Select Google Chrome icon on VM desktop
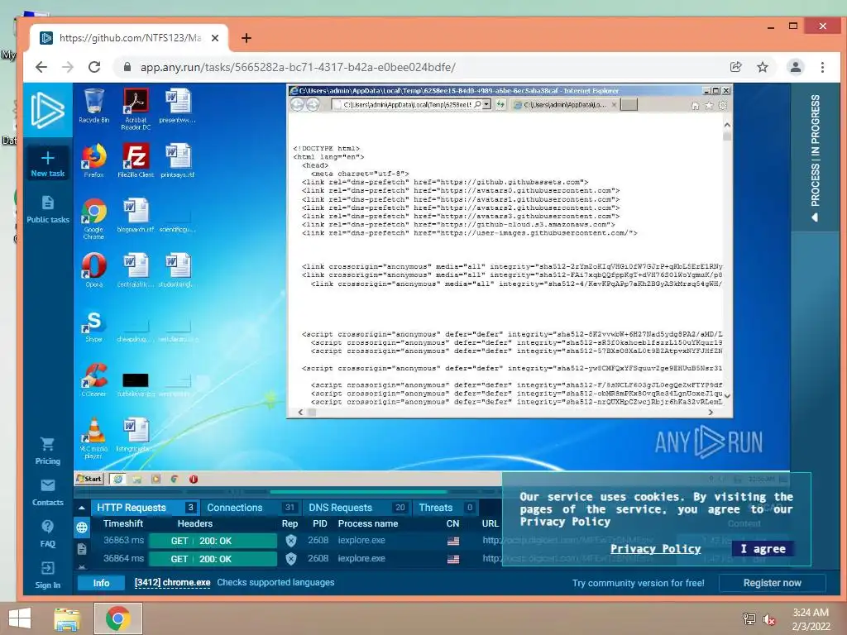Viewport: 847px width, 635px height. point(94,218)
